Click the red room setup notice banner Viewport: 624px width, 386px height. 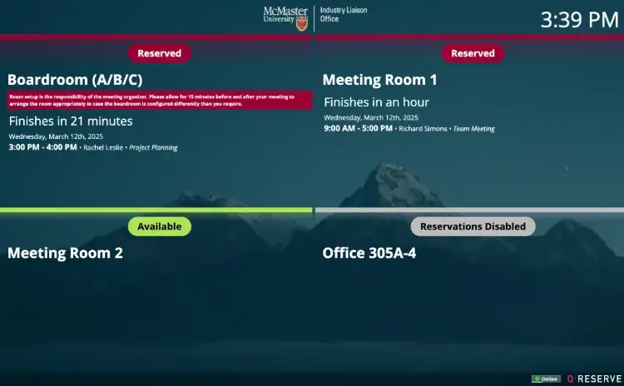coord(159,100)
